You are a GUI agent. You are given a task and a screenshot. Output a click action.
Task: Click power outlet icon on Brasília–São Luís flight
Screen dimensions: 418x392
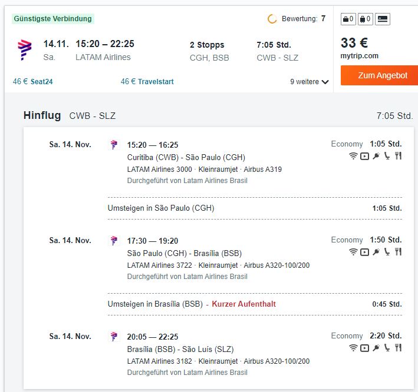point(376,348)
